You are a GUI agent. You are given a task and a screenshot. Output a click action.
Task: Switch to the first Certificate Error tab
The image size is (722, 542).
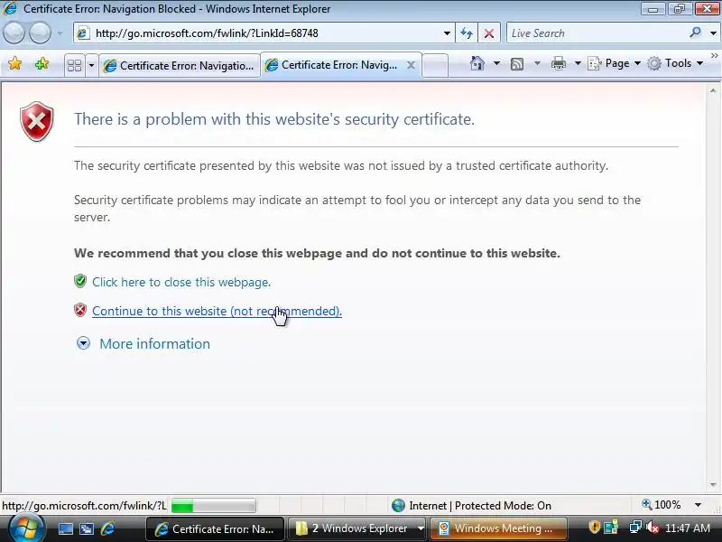[x=179, y=66]
